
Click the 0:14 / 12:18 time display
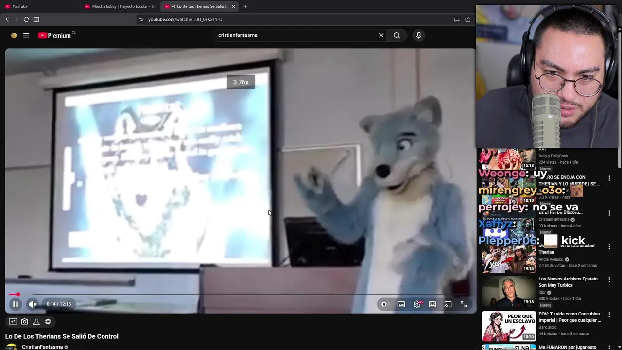59,304
